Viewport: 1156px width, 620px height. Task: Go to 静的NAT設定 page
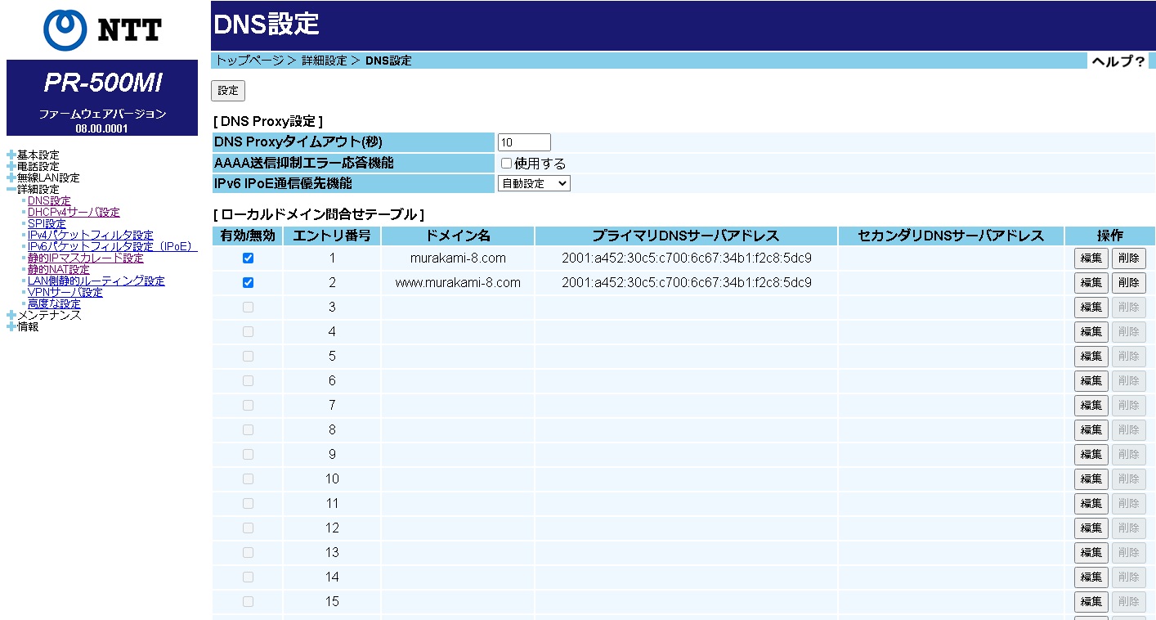click(x=58, y=270)
